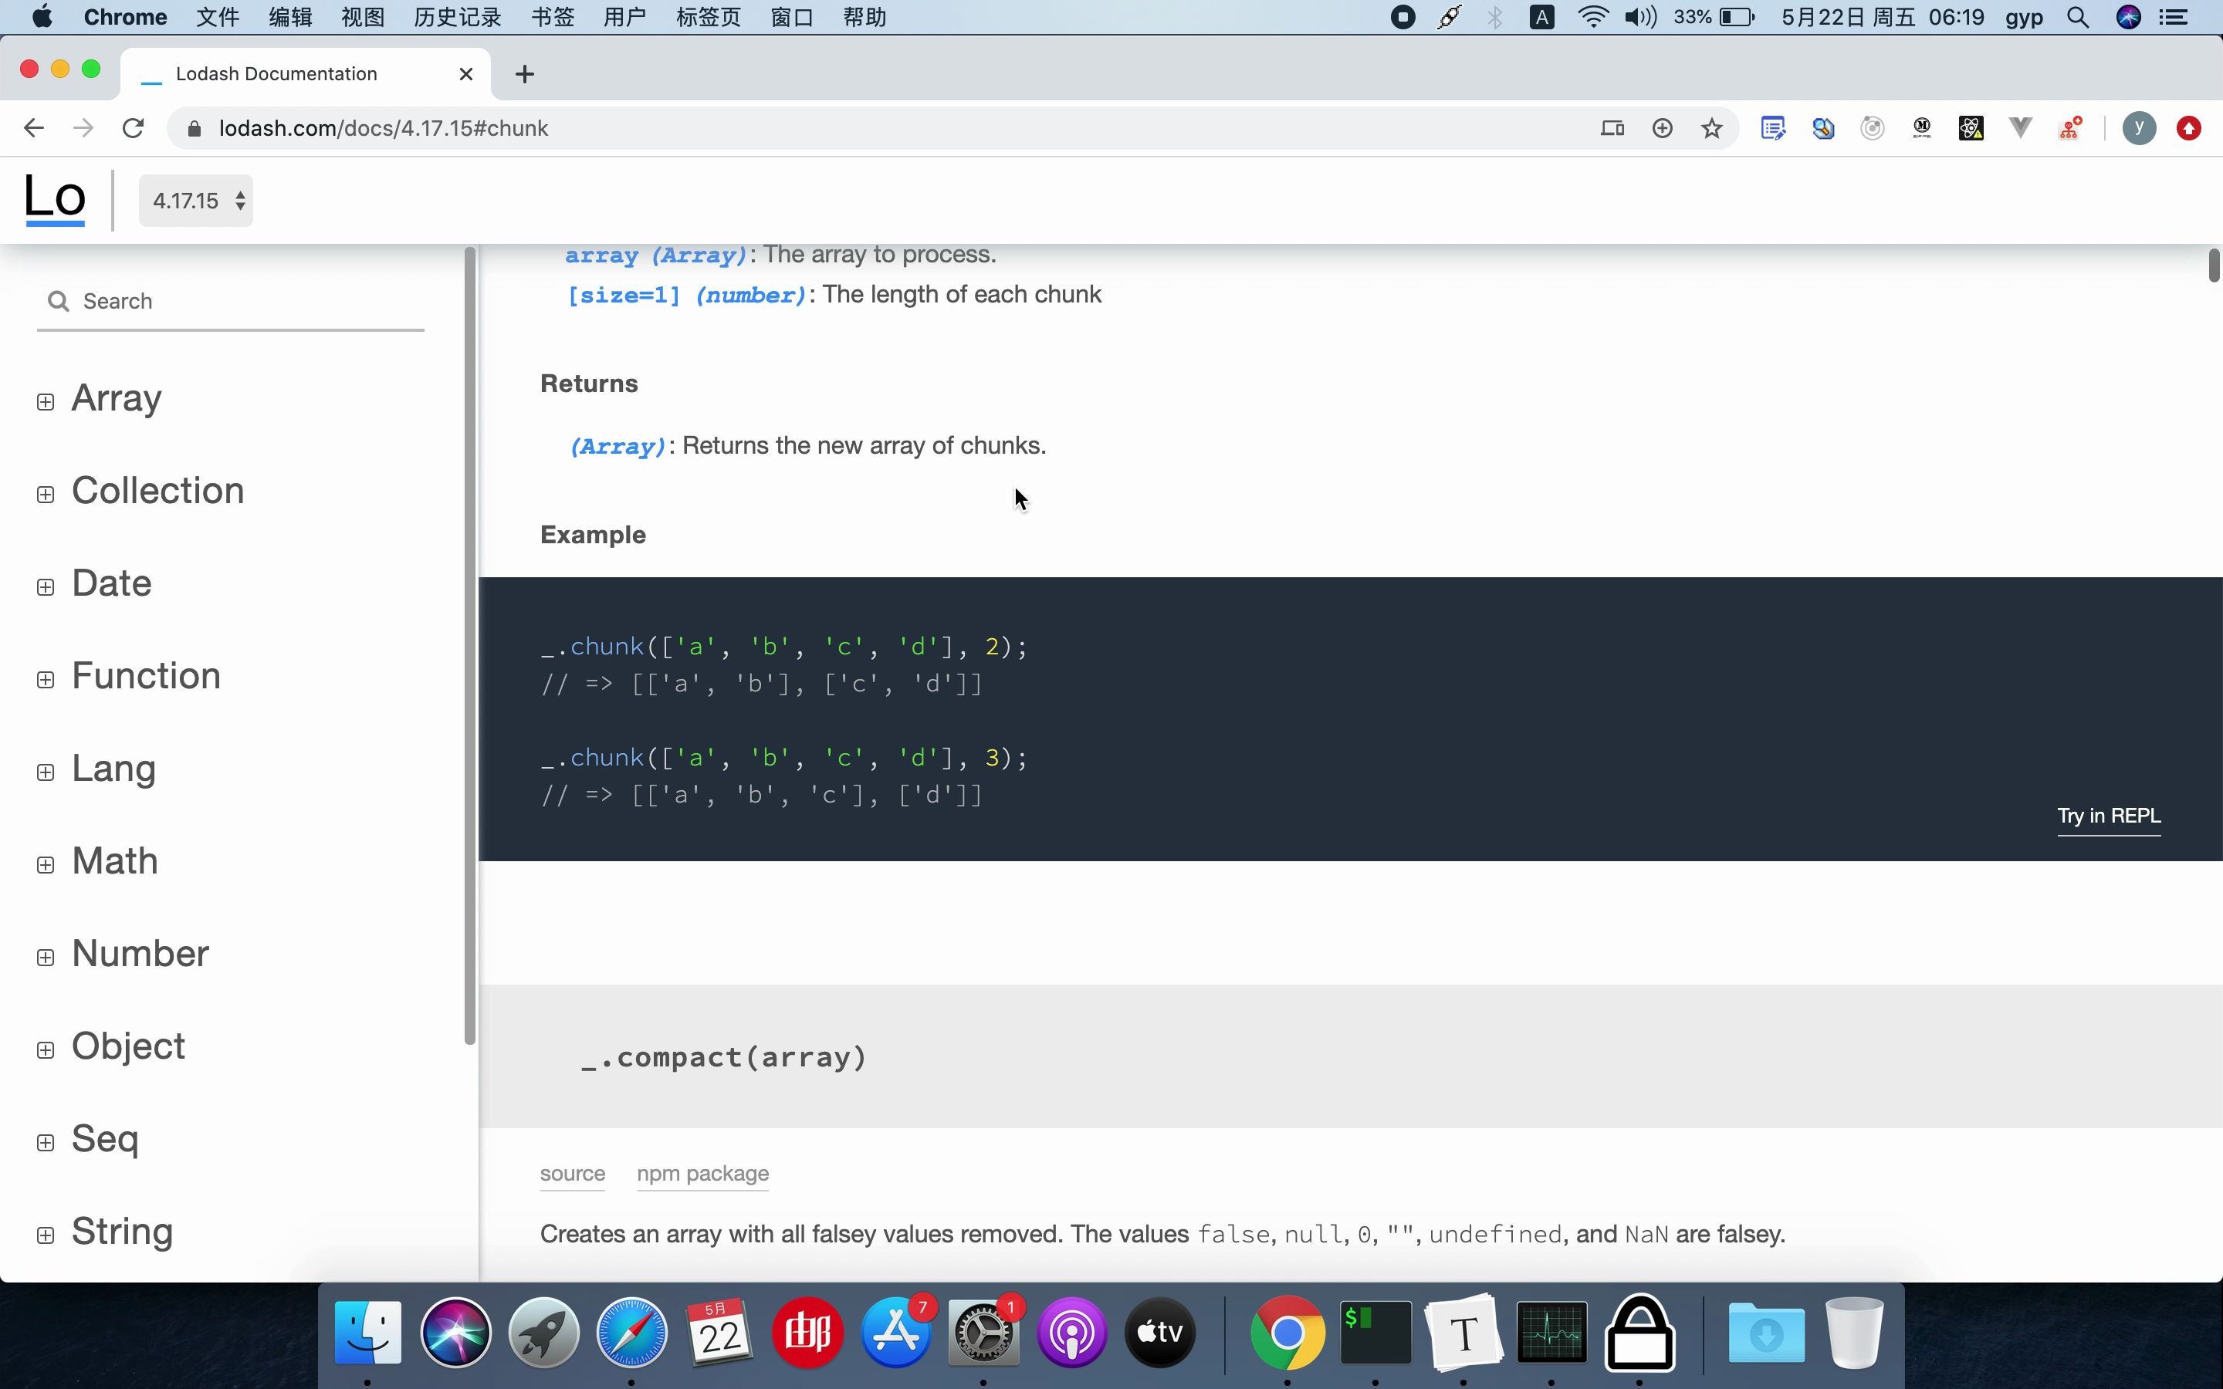Screen dimensions: 2223x1389
Task: Open the blue notes extension icon
Action: 1773,127
